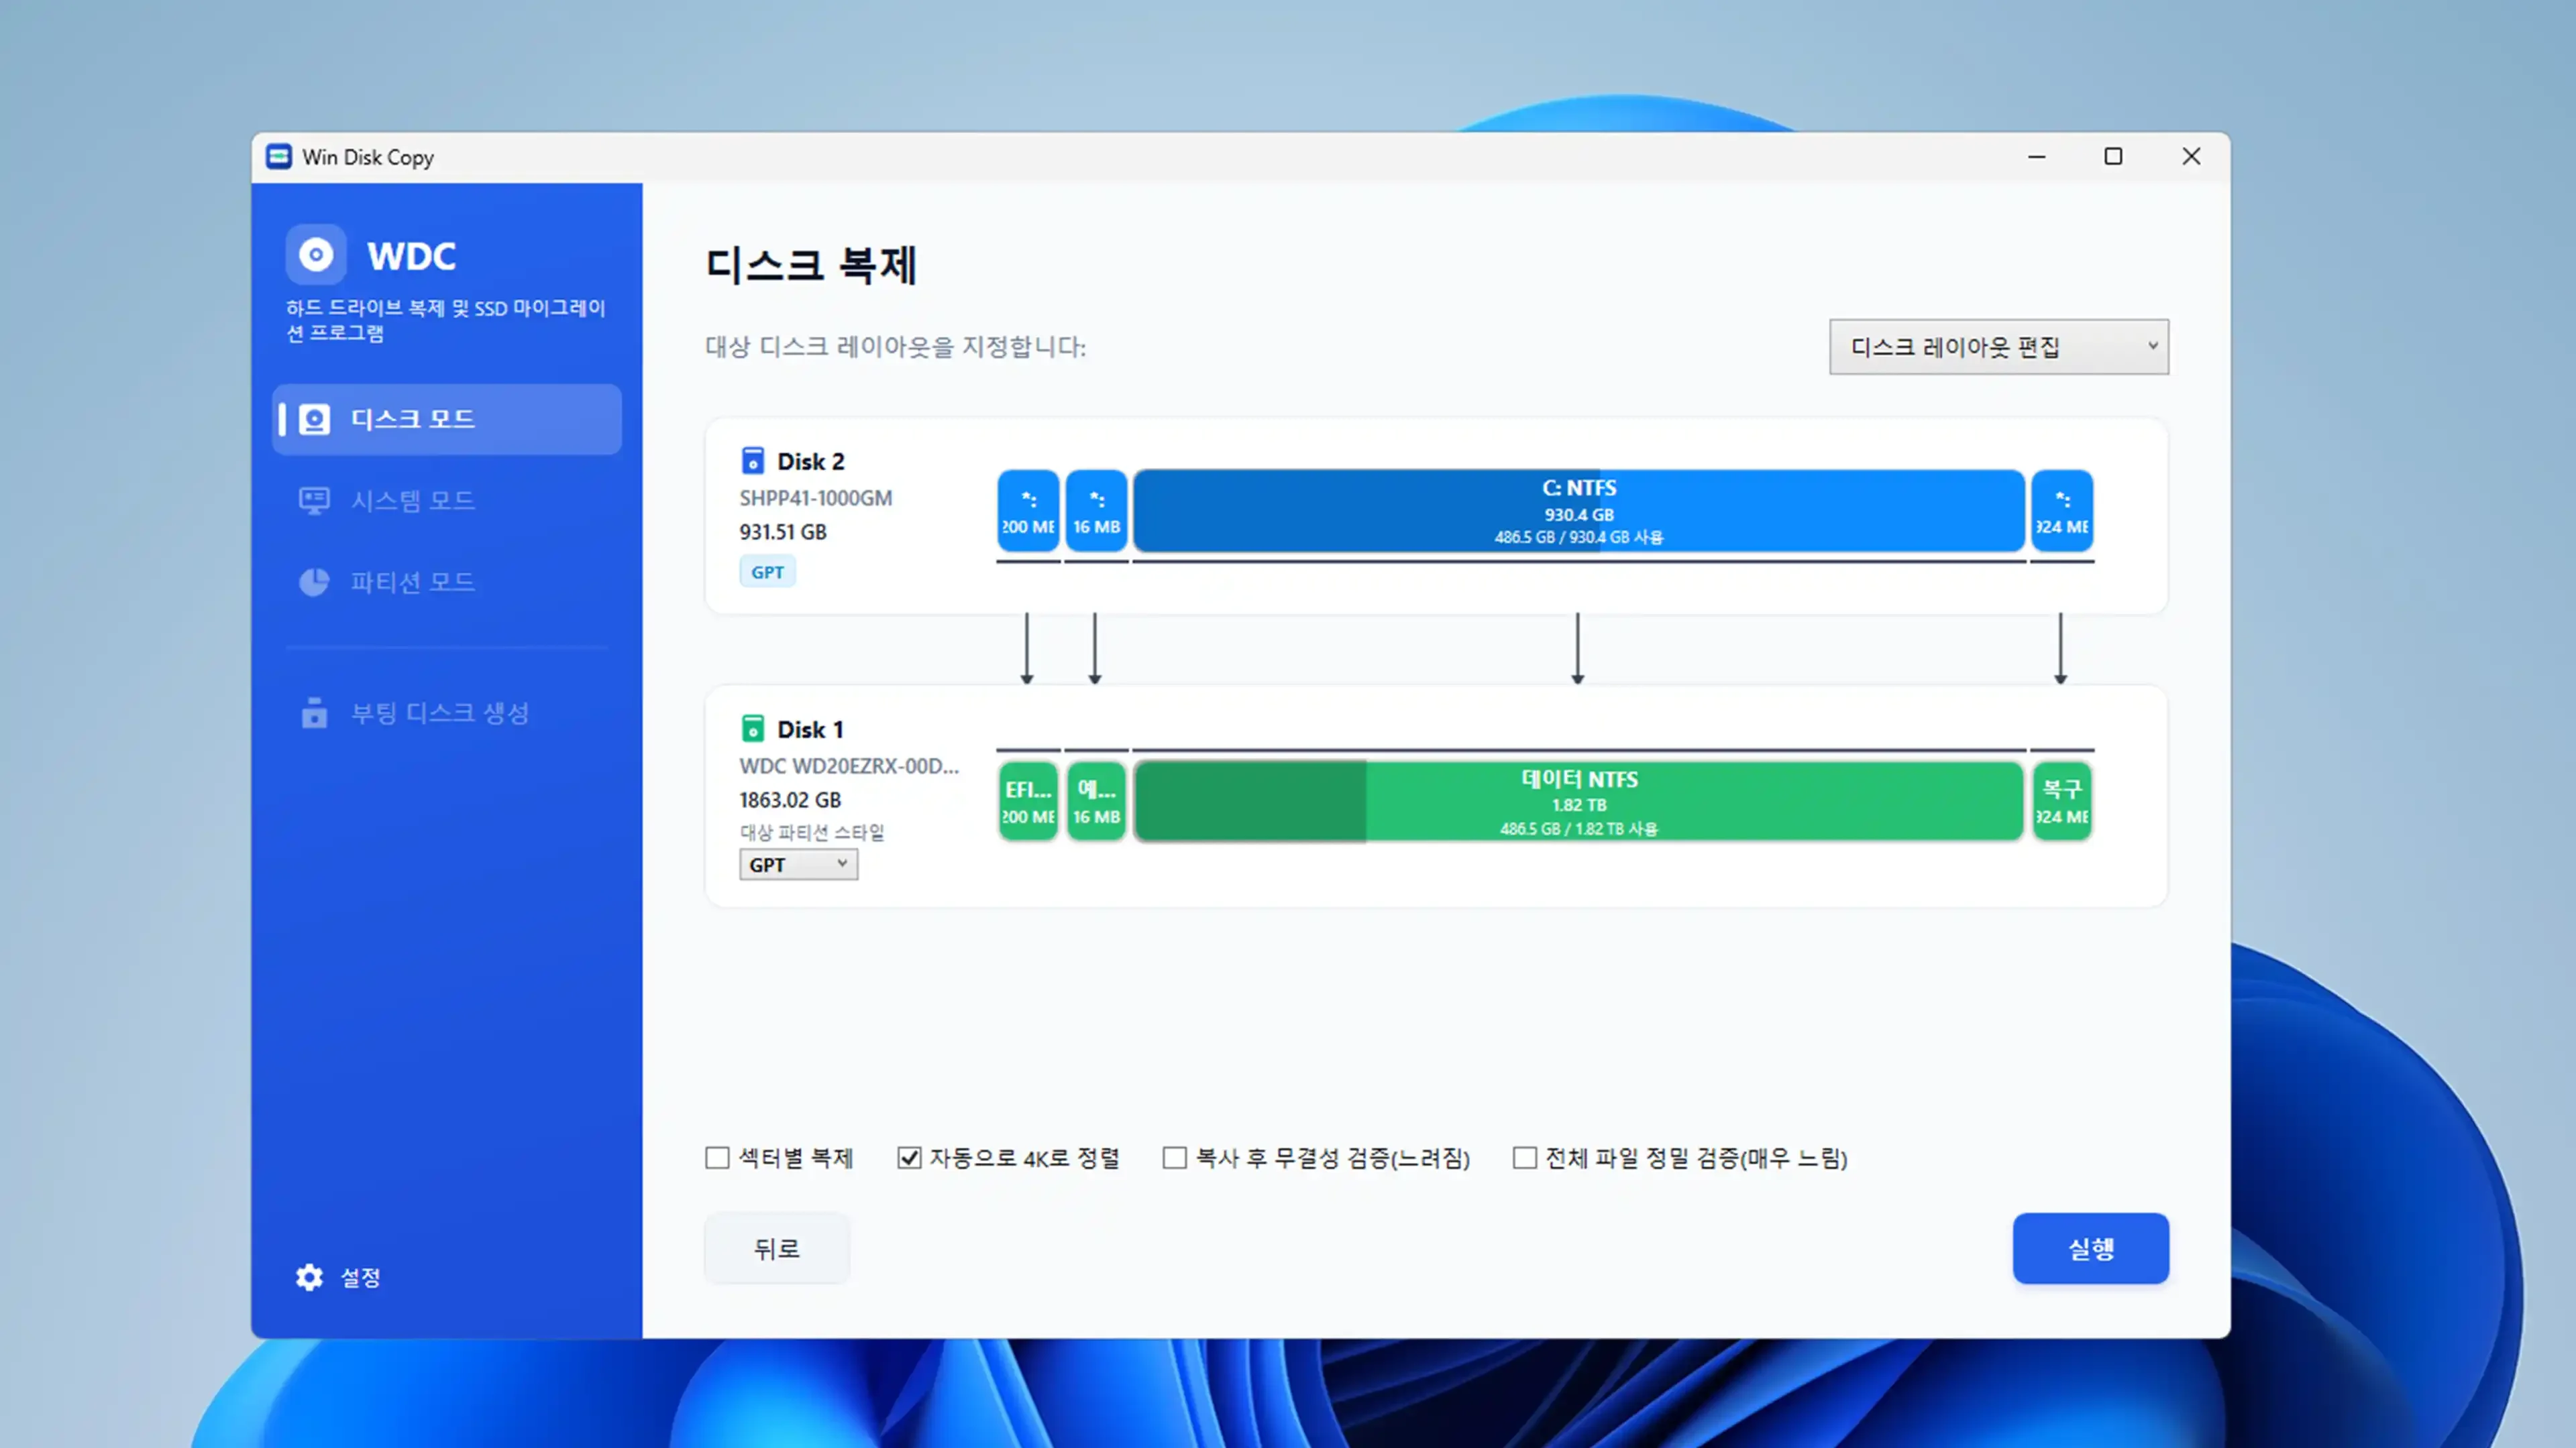
Task: Maximize the Win Disk Copy window
Action: coord(2113,157)
